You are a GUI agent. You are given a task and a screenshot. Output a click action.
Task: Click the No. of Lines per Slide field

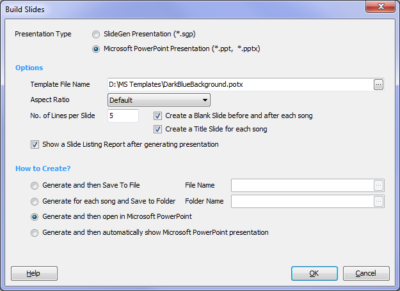click(123, 116)
